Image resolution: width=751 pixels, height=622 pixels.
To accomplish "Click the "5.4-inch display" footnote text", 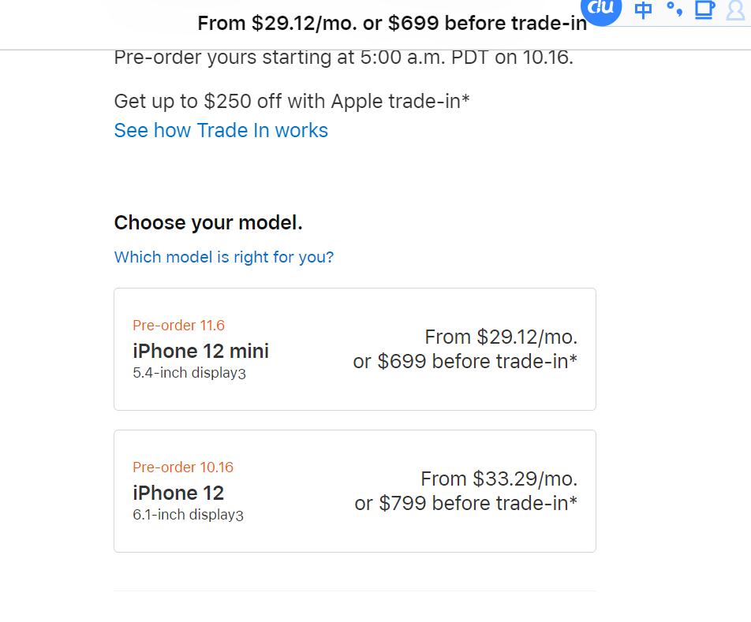I will pos(189,373).
